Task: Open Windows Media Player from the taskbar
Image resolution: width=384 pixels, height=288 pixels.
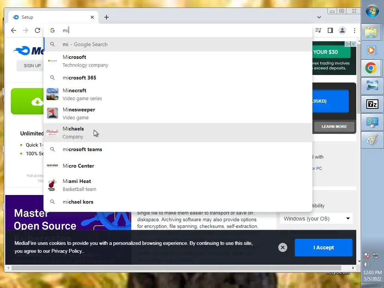Action: pos(371,50)
